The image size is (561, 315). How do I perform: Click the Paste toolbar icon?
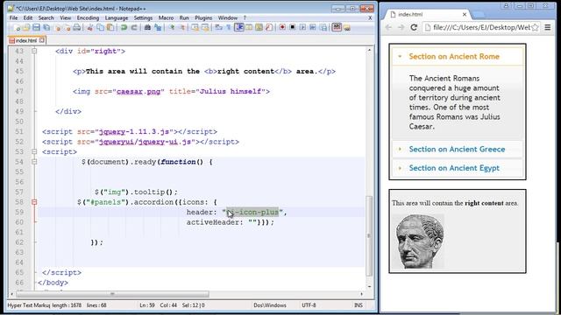tap(110, 27)
